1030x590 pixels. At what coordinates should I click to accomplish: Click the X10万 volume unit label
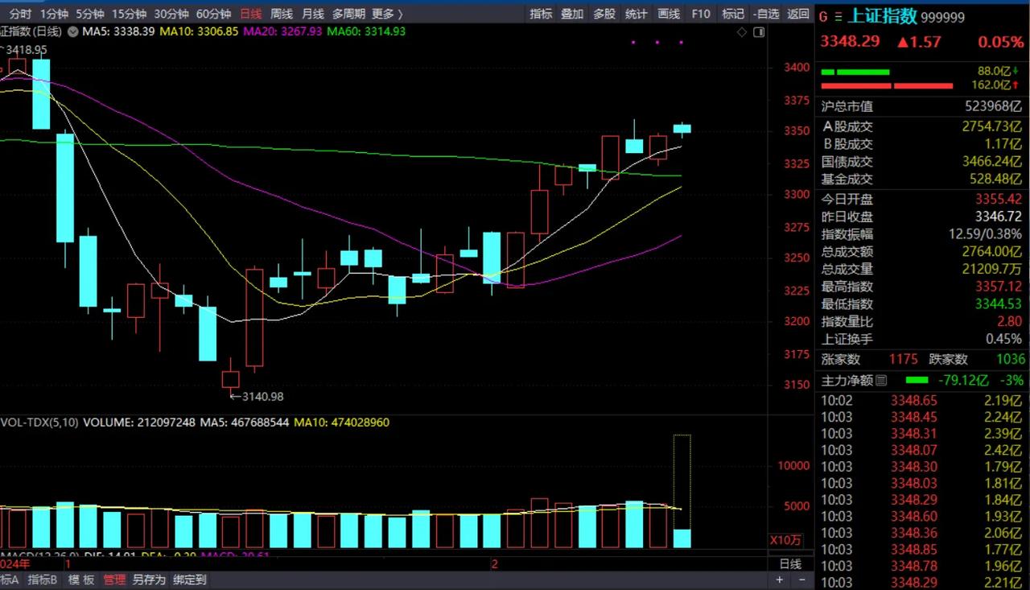785,540
